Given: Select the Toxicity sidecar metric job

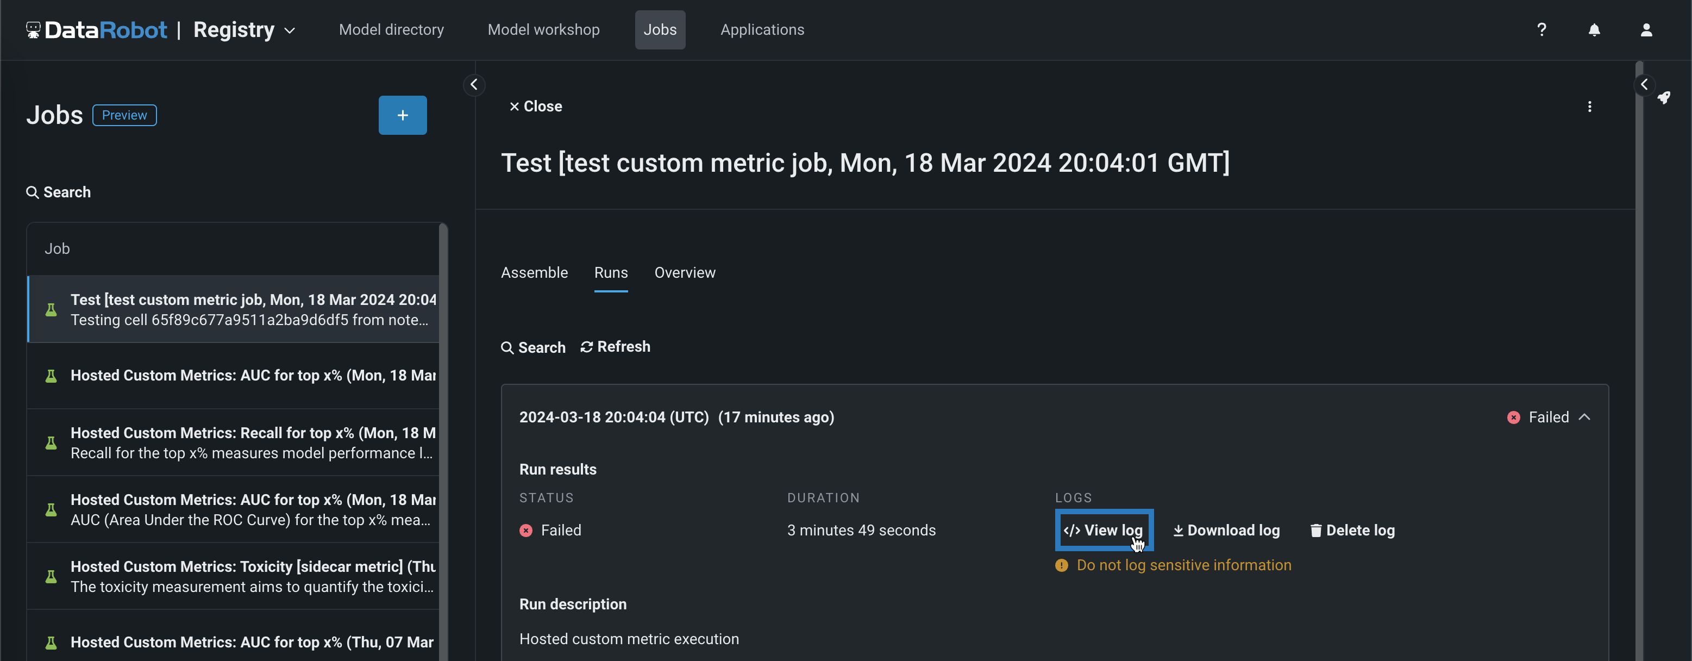Looking at the screenshot, I should point(252,576).
